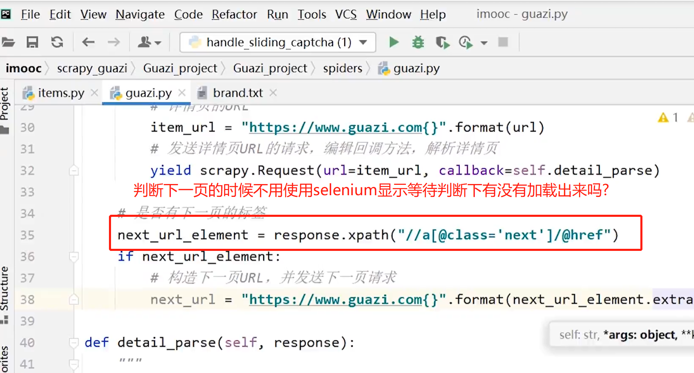This screenshot has height=373, width=694.
Task: Click the PyCharm application logo icon
Action: [6, 15]
